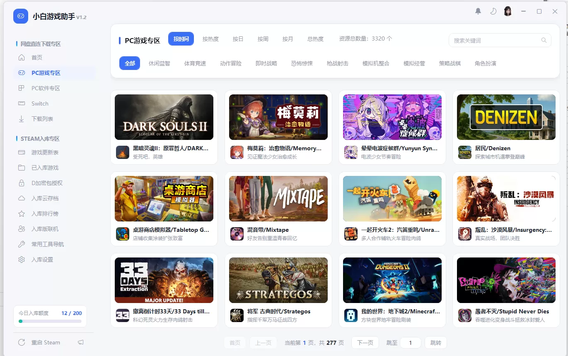Click the search magnifier icon
The width and height of the screenshot is (568, 356).
[544, 41]
